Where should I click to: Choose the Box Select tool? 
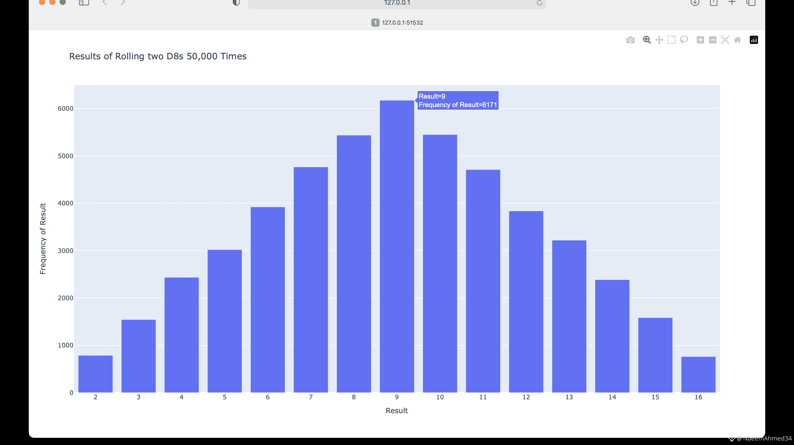[671, 40]
